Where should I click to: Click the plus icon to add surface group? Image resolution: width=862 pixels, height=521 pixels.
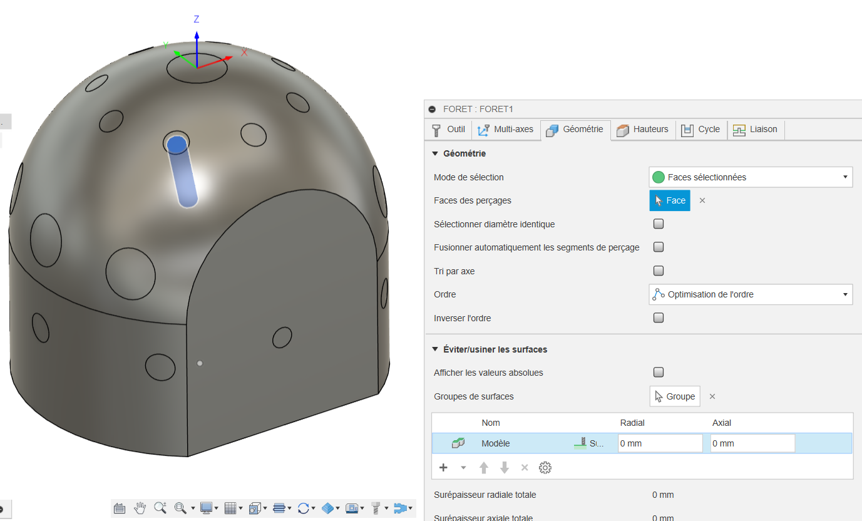(x=444, y=468)
